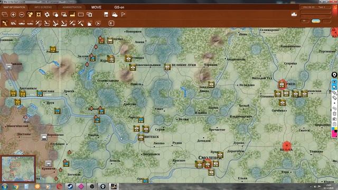
Task: Toggle the eye visibility icon in right sidebar
Action: click(334, 82)
